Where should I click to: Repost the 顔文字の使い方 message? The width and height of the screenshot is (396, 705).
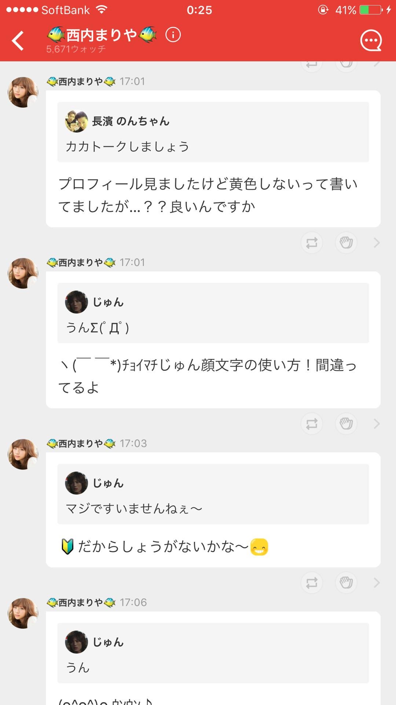[312, 424]
